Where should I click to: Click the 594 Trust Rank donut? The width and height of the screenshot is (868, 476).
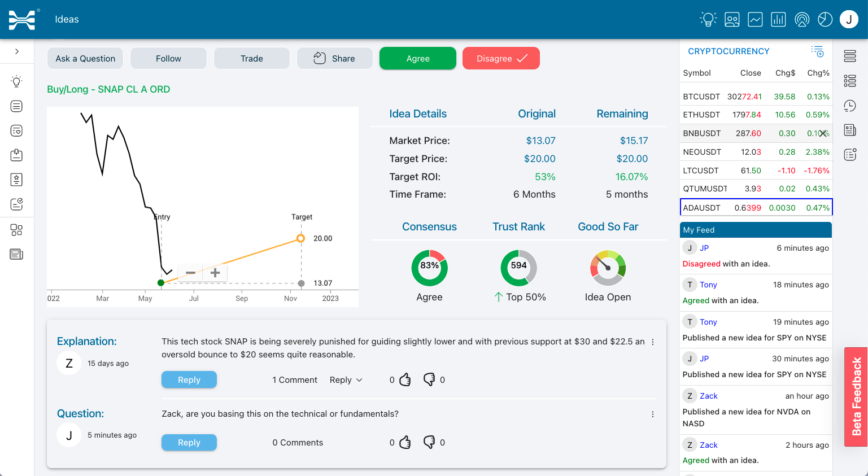coord(518,268)
